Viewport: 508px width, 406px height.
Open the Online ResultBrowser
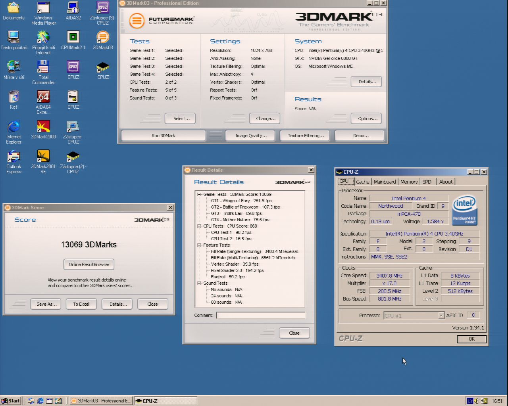coord(89,264)
